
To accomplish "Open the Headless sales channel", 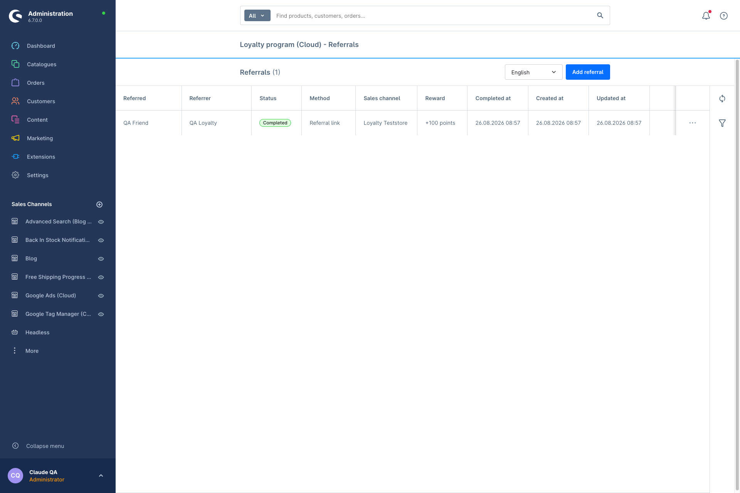I will click(37, 332).
